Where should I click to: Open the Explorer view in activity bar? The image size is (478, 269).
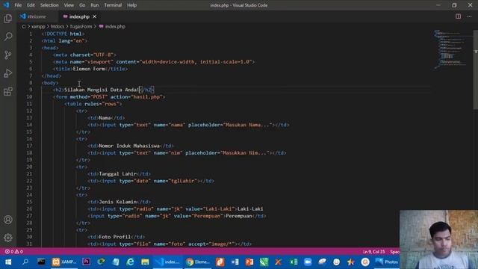click(x=8, y=19)
